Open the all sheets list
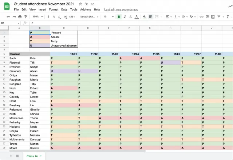Viewport: 233px width, 160px height. [17, 156]
